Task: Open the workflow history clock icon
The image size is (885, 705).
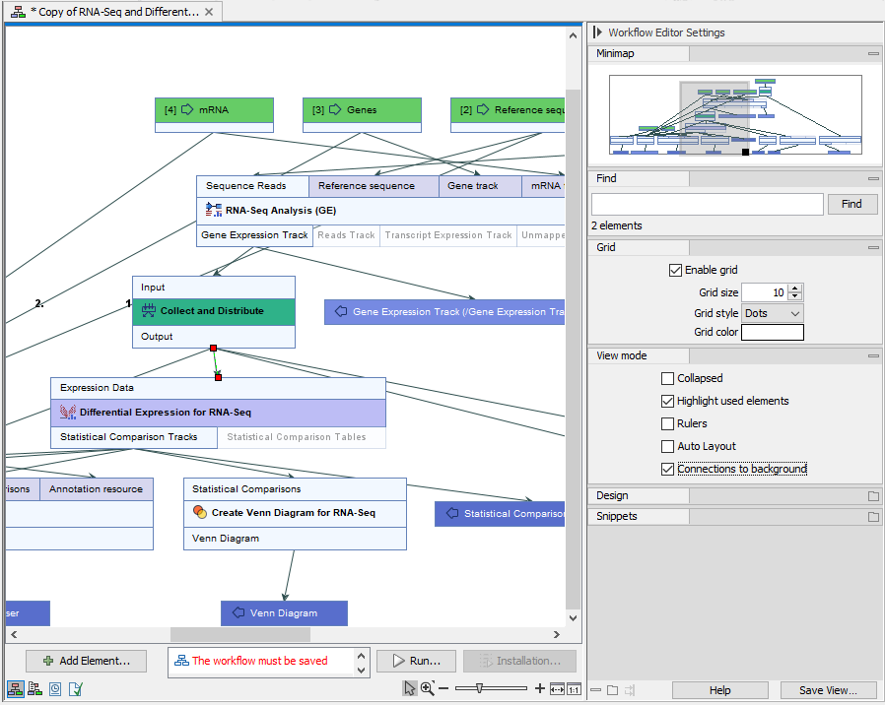Action: pos(54,688)
